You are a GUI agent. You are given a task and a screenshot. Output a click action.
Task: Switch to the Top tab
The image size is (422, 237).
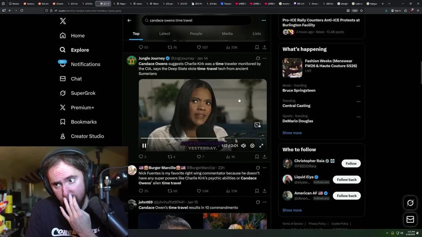[x=136, y=34]
